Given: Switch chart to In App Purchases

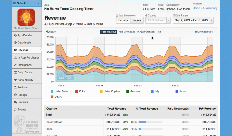Looking at the screenshot, I should point(146,32).
